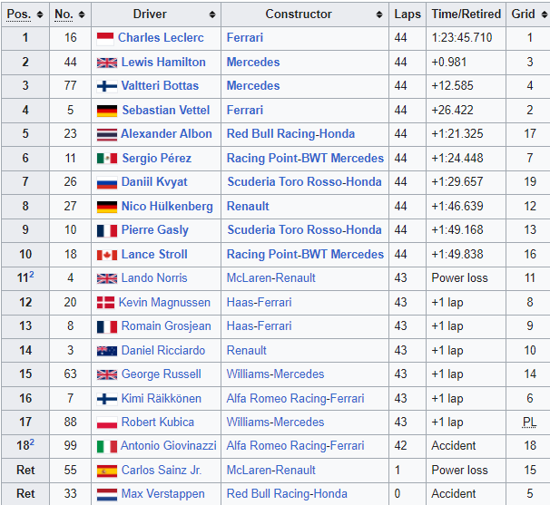Open Alexander Albon driver link
550x505 pixels.
tap(166, 133)
